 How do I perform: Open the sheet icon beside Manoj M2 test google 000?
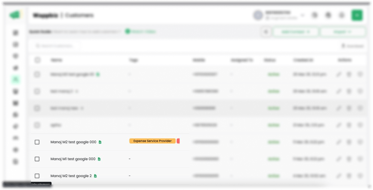[x=100, y=142]
